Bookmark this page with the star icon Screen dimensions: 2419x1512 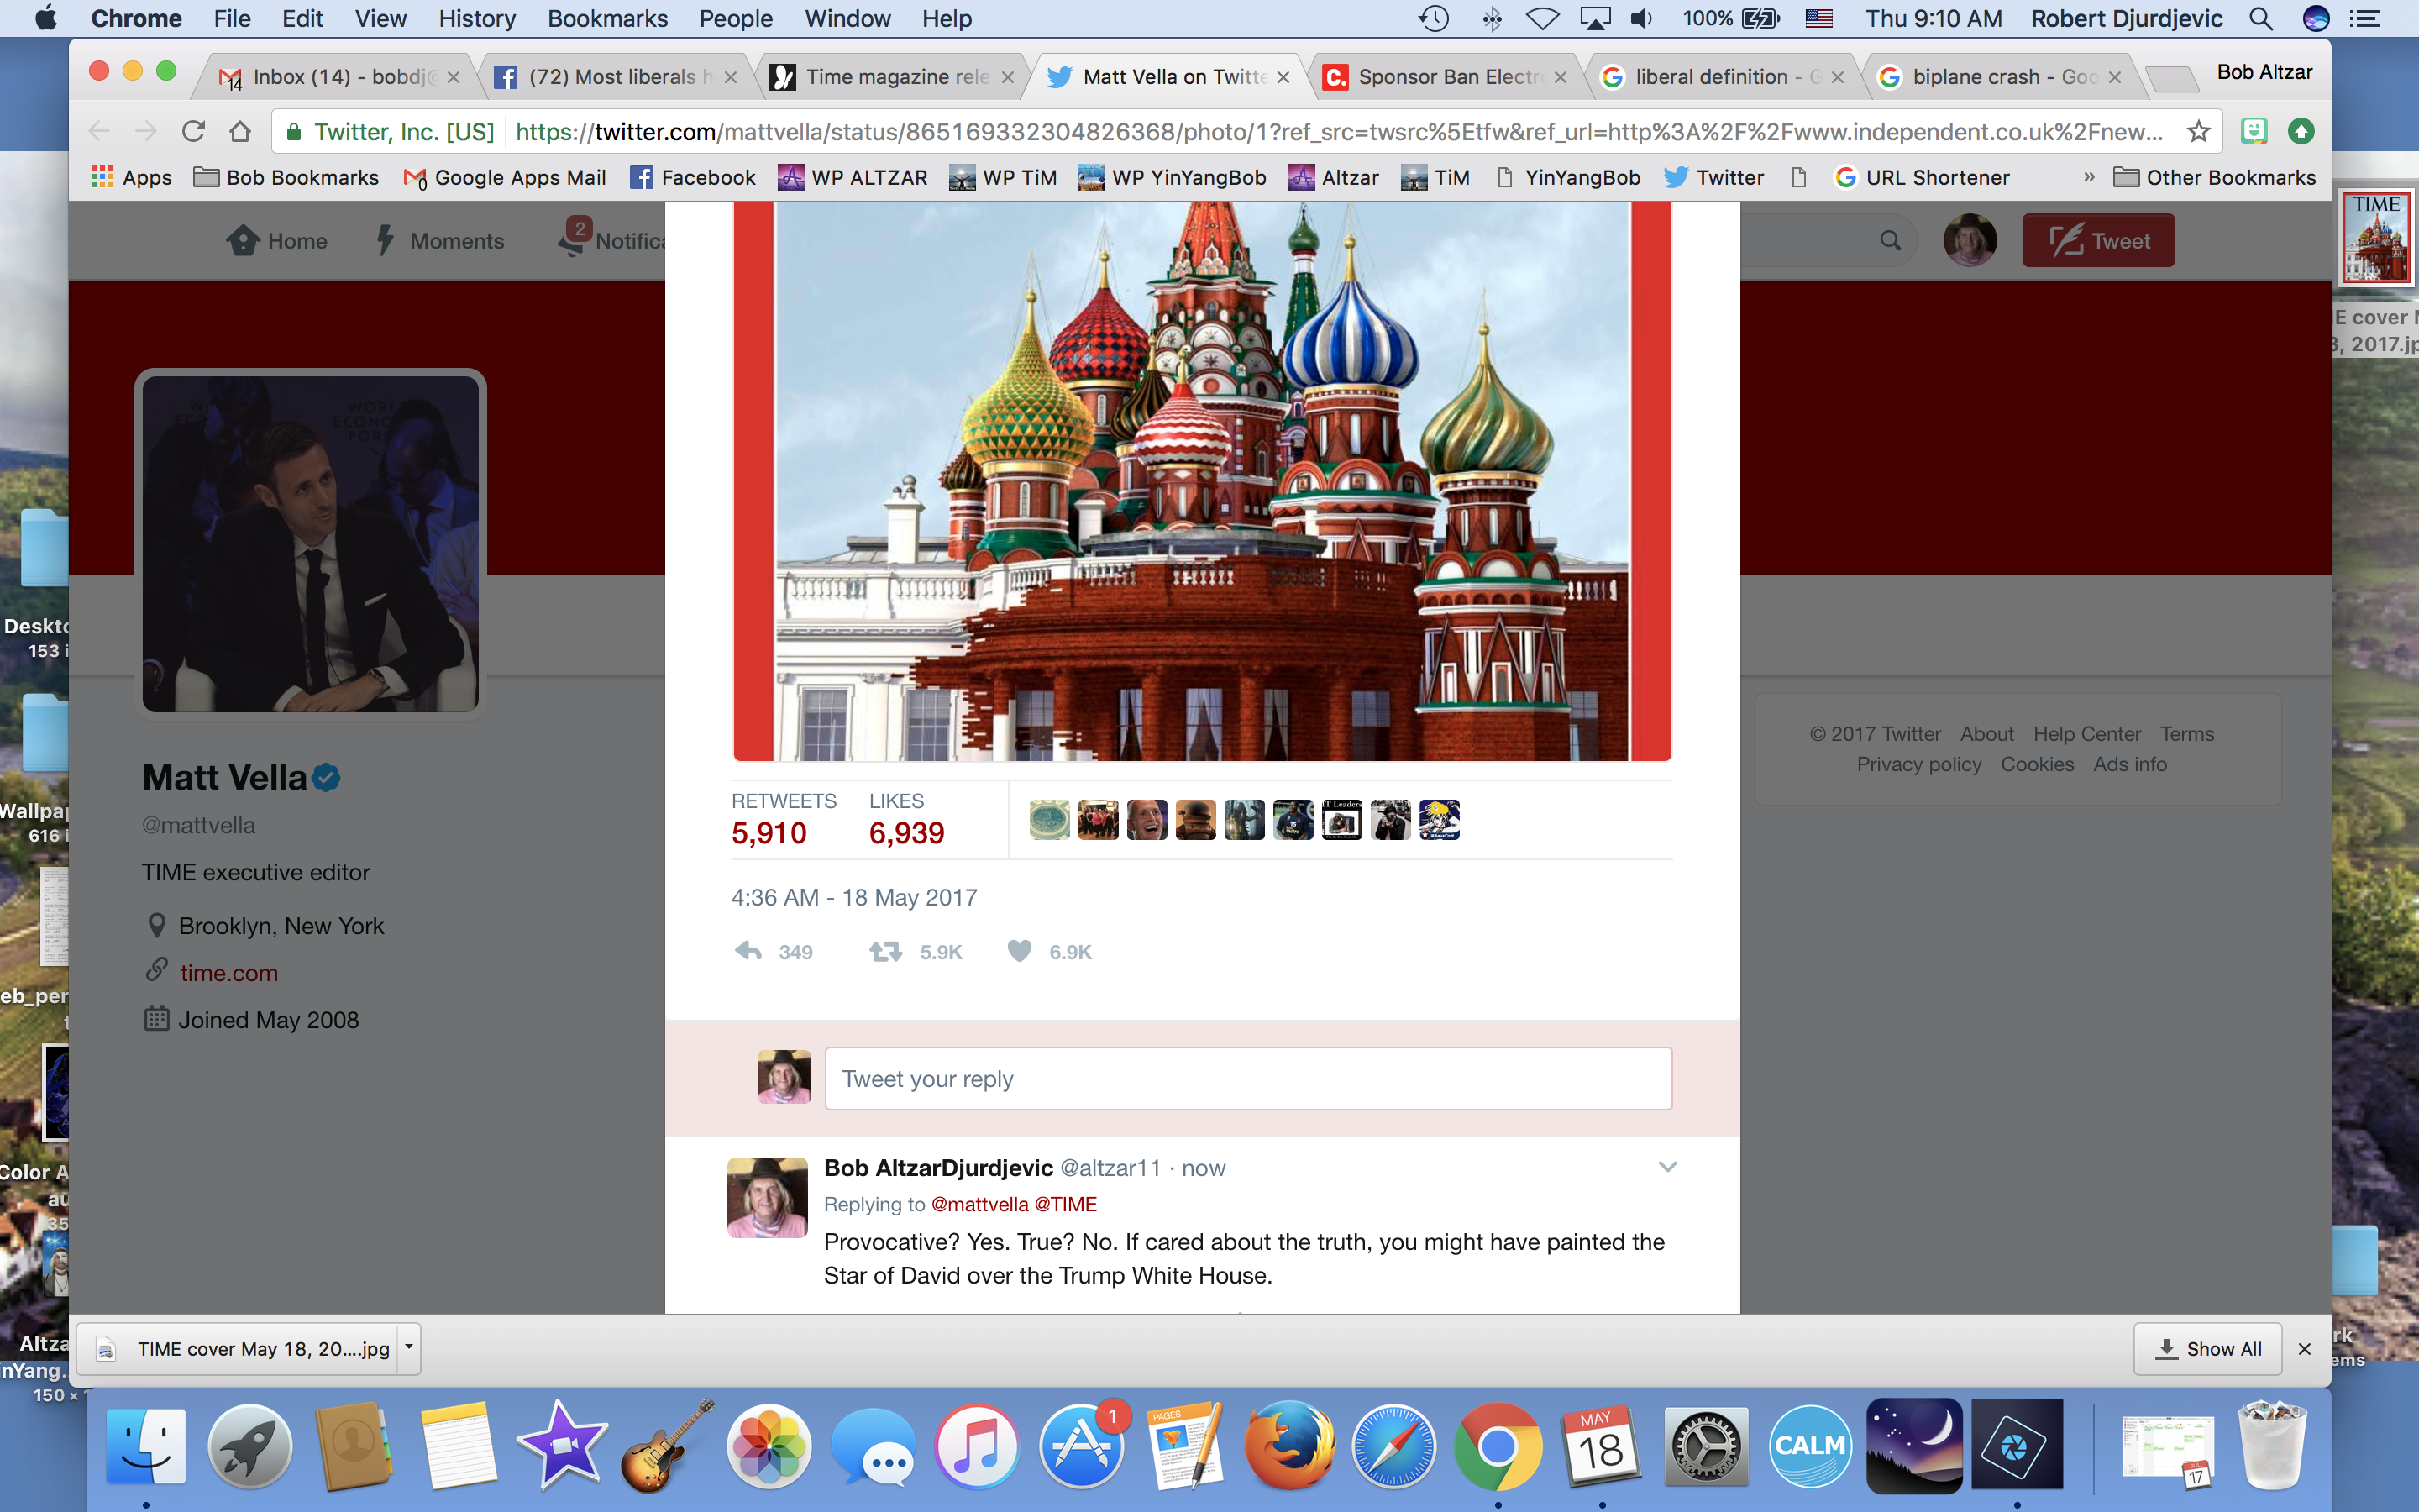[2197, 131]
